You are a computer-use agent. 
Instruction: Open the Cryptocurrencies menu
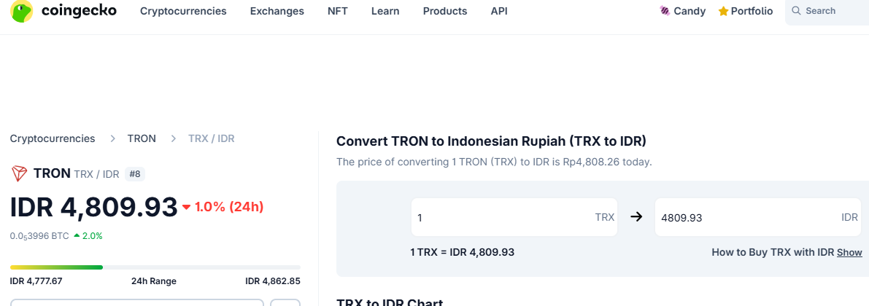[x=183, y=11]
